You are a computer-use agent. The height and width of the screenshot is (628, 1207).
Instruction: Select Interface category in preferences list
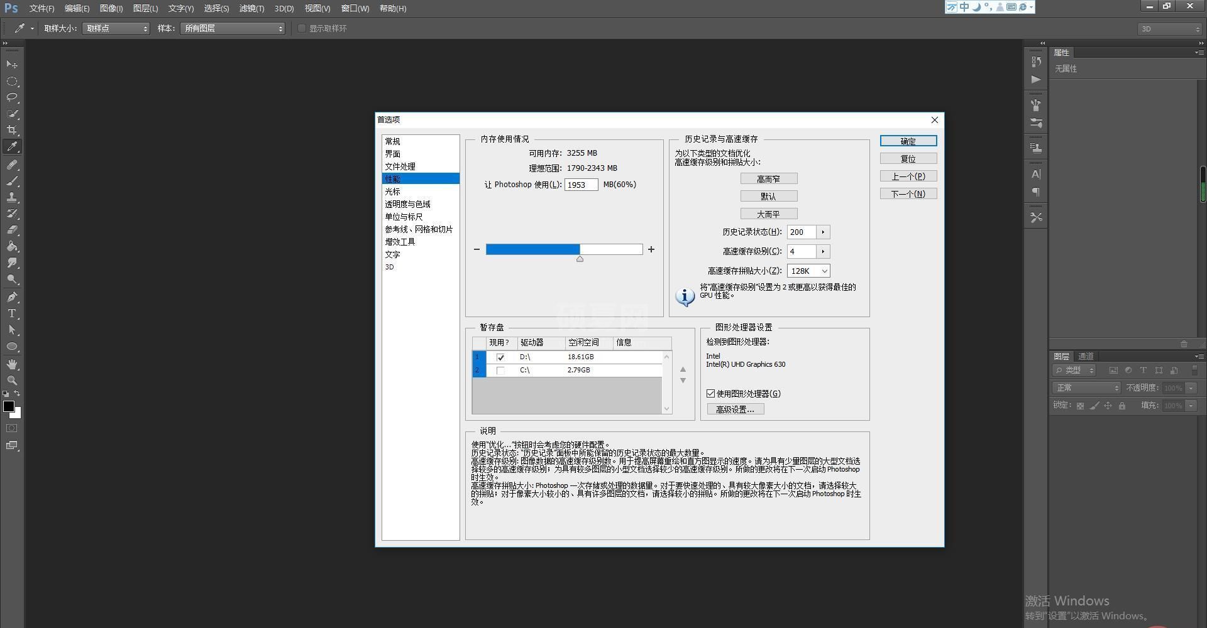(x=421, y=154)
